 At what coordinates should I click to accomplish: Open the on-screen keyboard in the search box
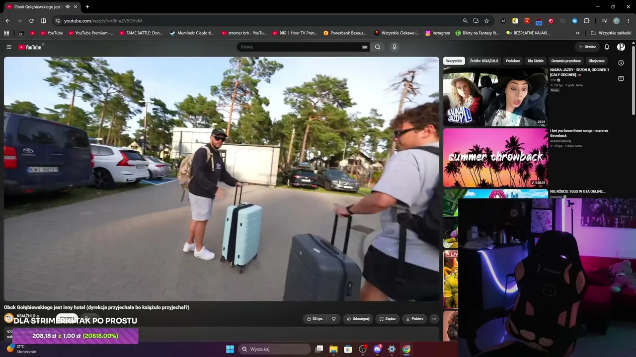365,47
